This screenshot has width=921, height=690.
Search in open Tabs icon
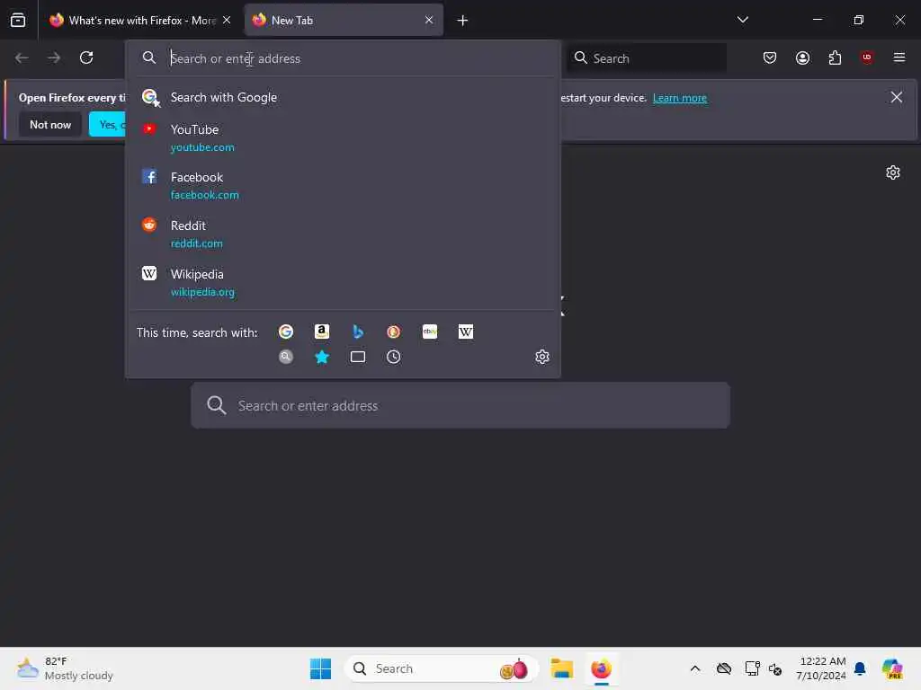(358, 357)
